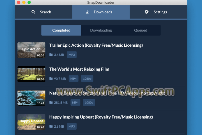Viewport: 202px width, 135px height.
Task: Open the Epic Action thumbnail
Action: [x=31, y=50]
